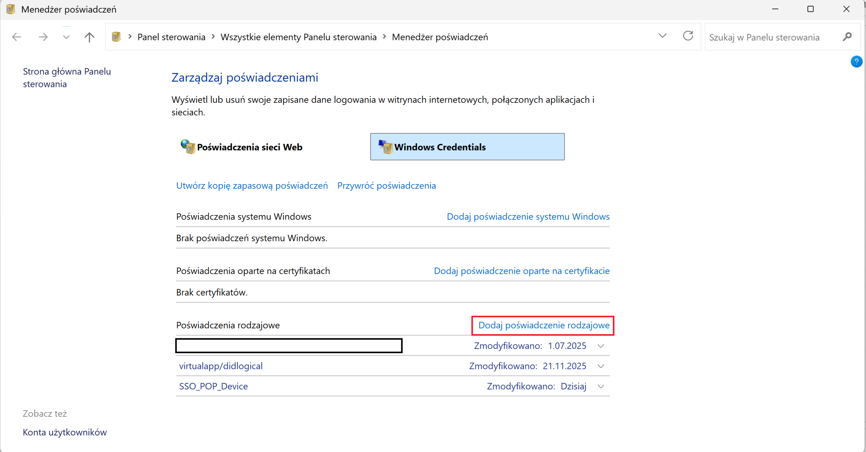Refresh the Credential Manager page

(688, 36)
